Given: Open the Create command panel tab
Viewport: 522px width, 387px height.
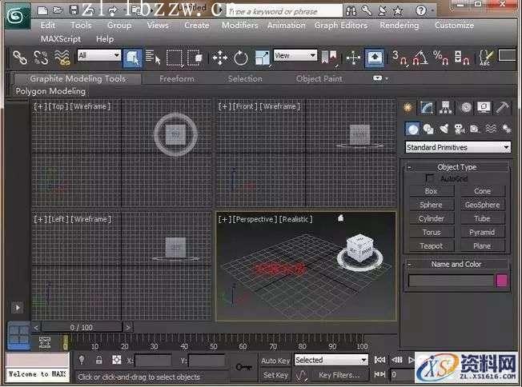Looking at the screenshot, I should point(408,107).
